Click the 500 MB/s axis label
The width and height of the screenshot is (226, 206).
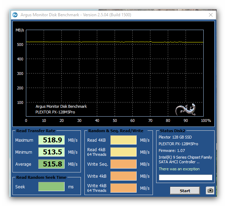coord(20,45)
